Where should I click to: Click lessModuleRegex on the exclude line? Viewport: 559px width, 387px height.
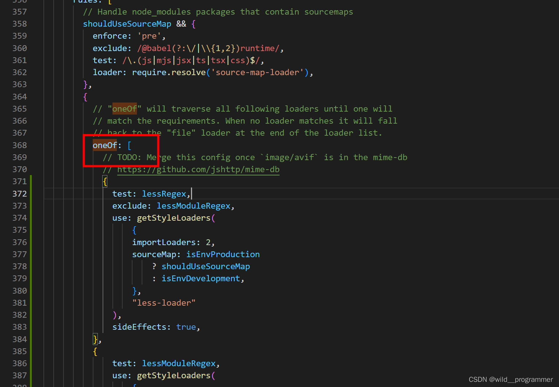194,206
